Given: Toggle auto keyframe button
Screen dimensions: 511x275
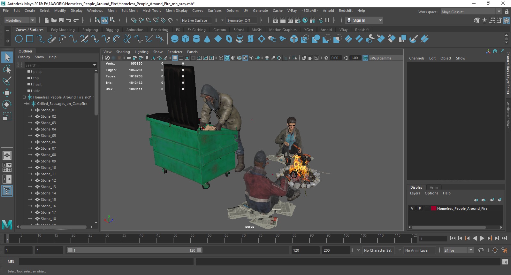Looking at the screenshot, I should (x=495, y=250).
